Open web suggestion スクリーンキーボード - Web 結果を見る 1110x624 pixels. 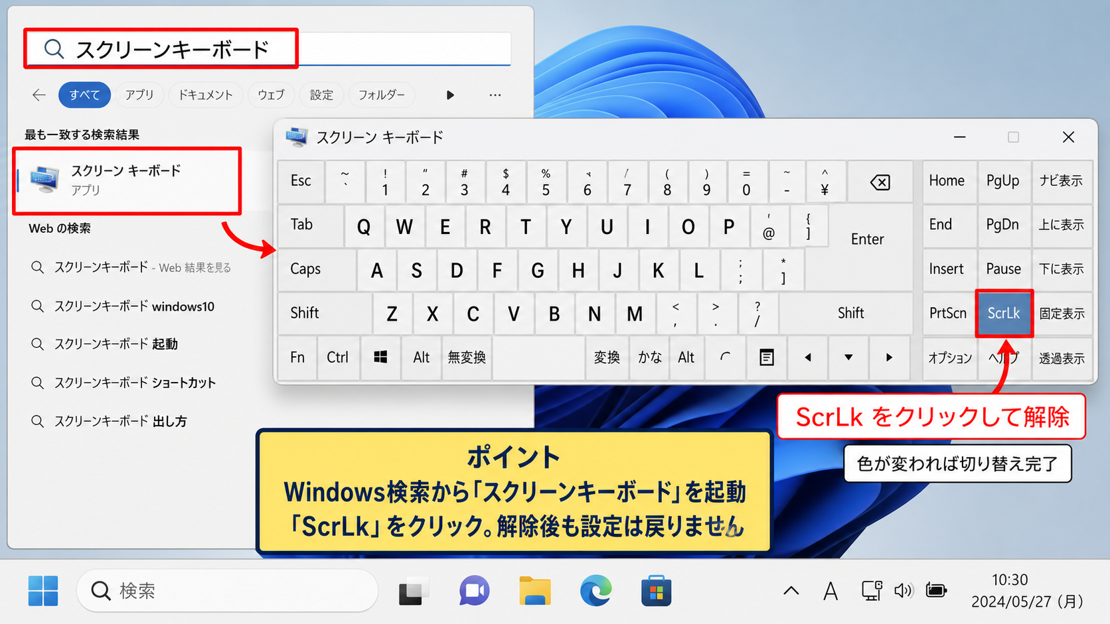pos(143,267)
